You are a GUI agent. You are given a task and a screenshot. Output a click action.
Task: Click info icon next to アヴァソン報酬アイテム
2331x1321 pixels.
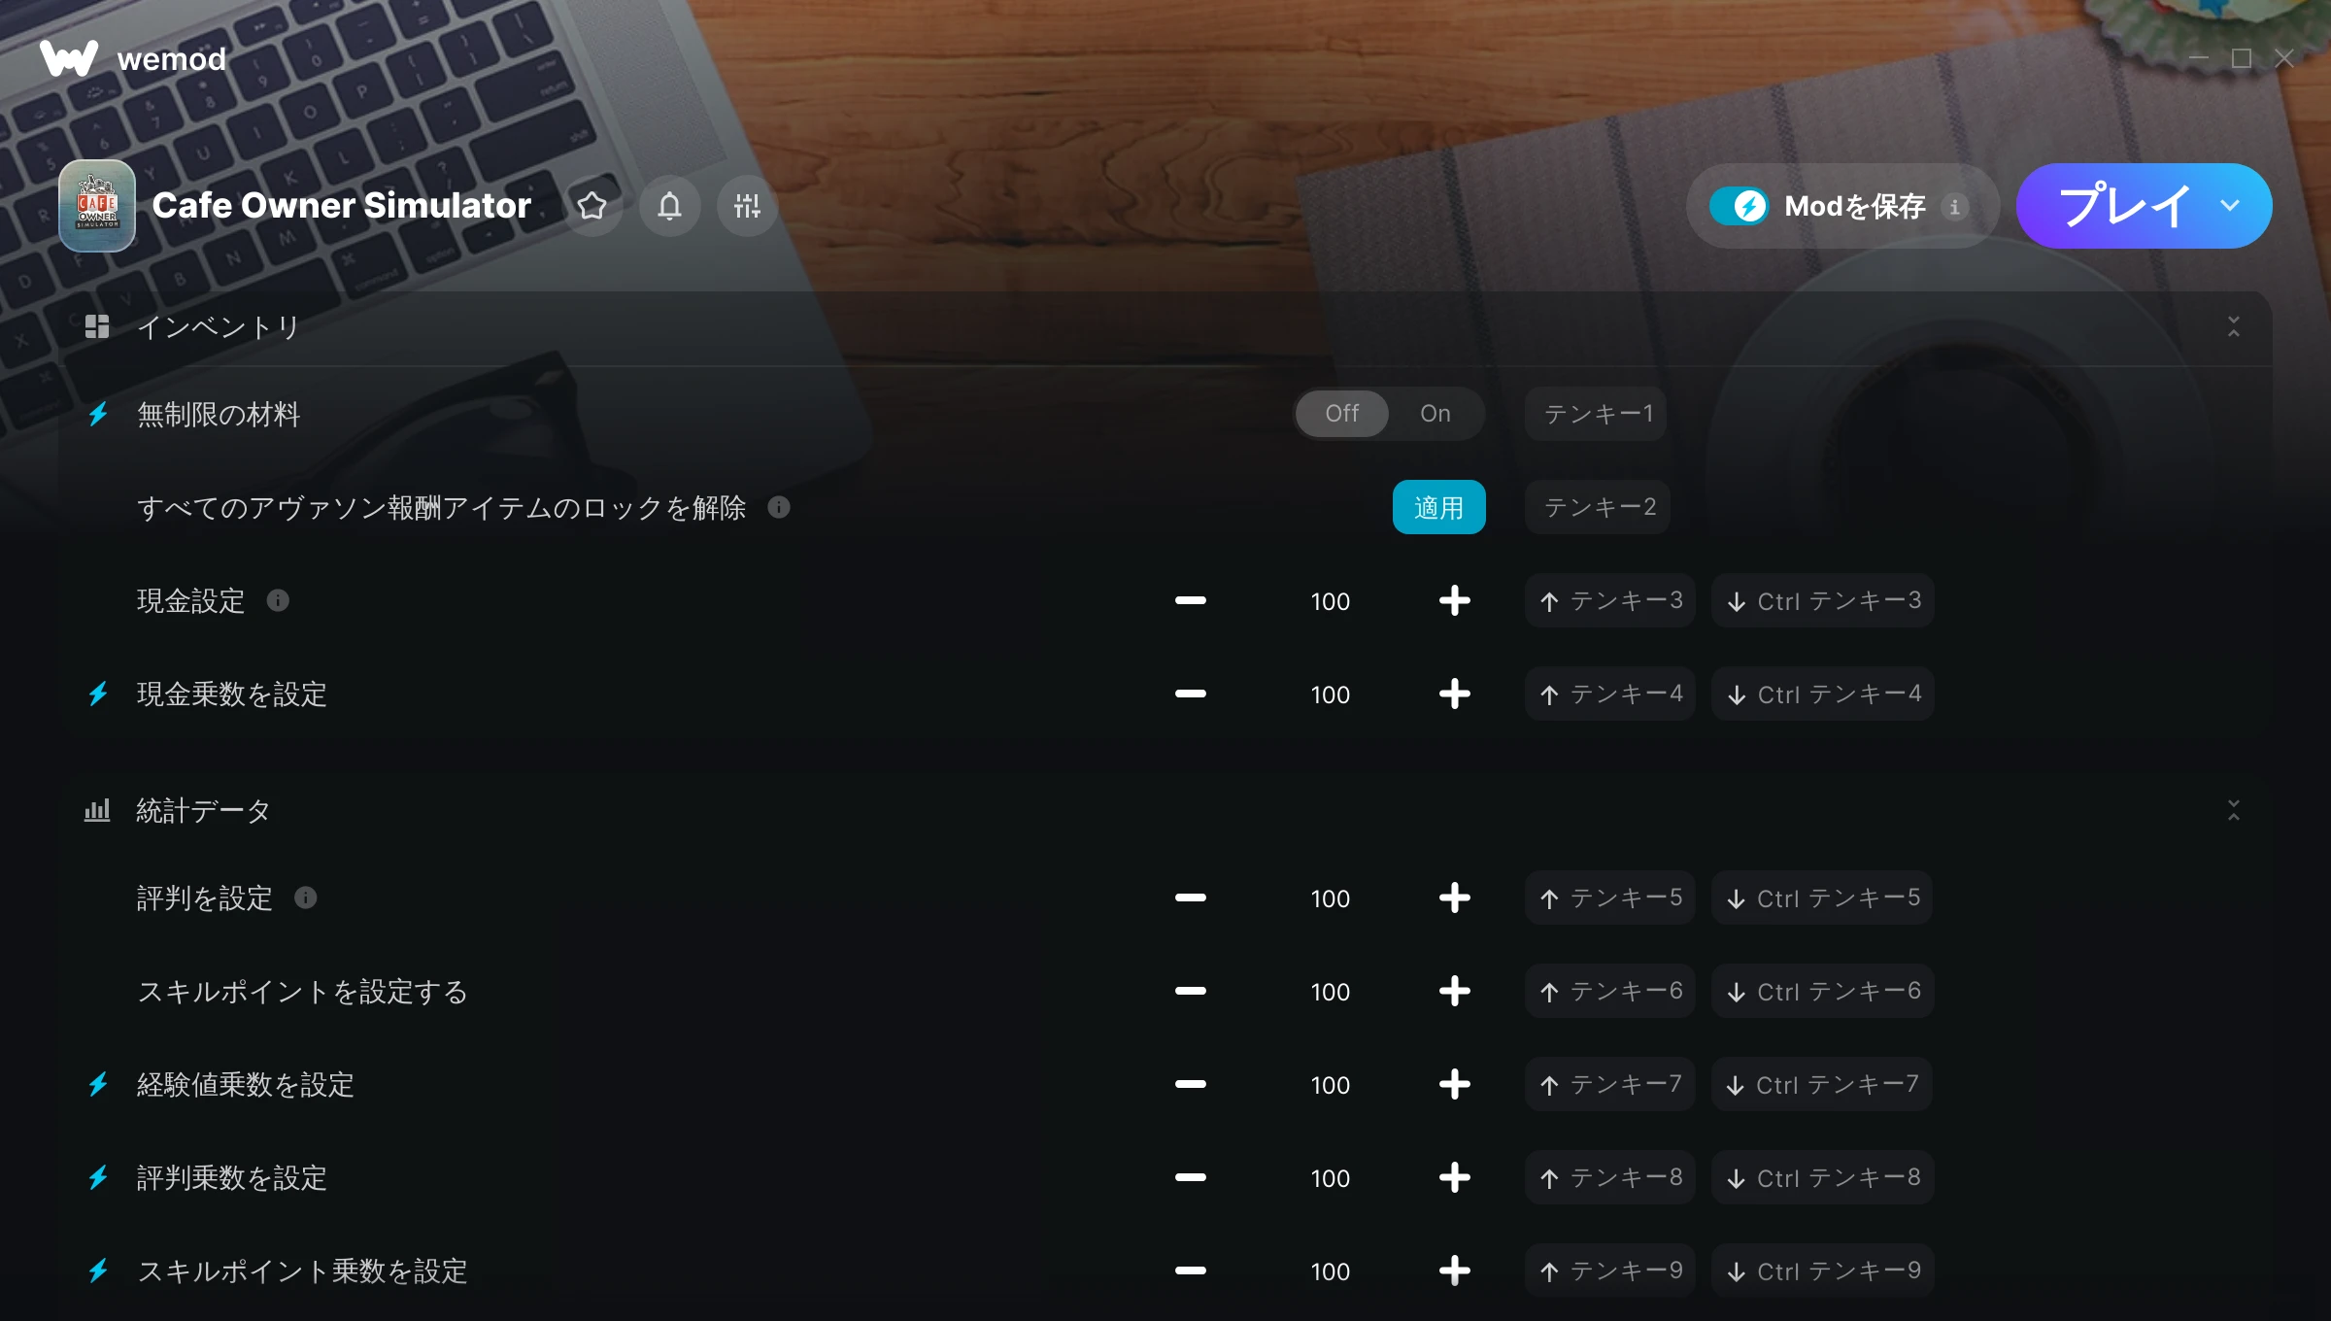click(779, 507)
